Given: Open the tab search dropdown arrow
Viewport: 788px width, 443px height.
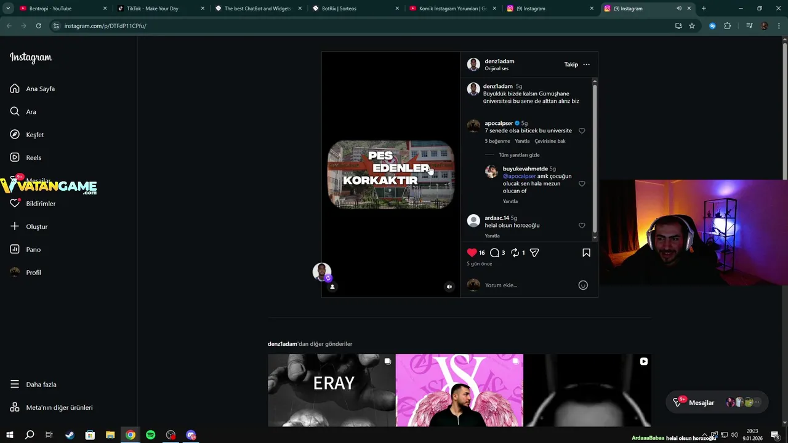Looking at the screenshot, I should [8, 9].
